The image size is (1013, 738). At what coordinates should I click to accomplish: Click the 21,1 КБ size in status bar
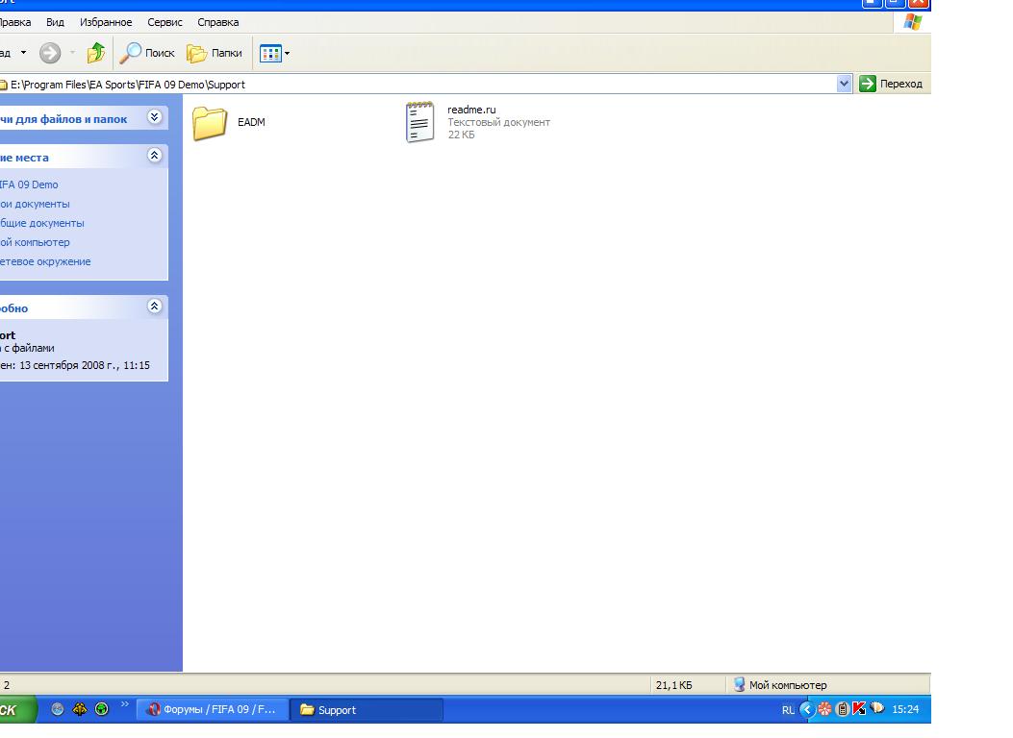click(x=673, y=685)
